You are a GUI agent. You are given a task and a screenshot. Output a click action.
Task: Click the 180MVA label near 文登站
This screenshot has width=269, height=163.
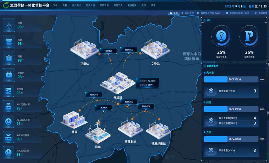[129, 50]
